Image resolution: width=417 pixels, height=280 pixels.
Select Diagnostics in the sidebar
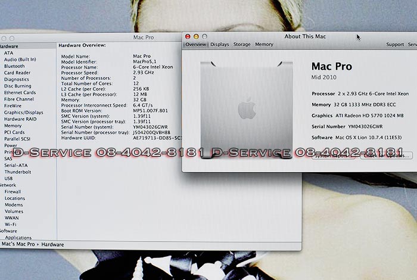pos(16,79)
